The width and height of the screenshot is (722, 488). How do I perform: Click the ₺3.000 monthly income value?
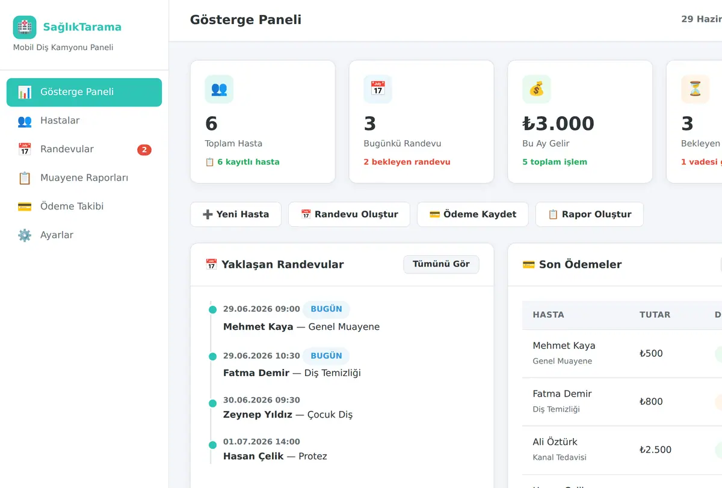(558, 124)
